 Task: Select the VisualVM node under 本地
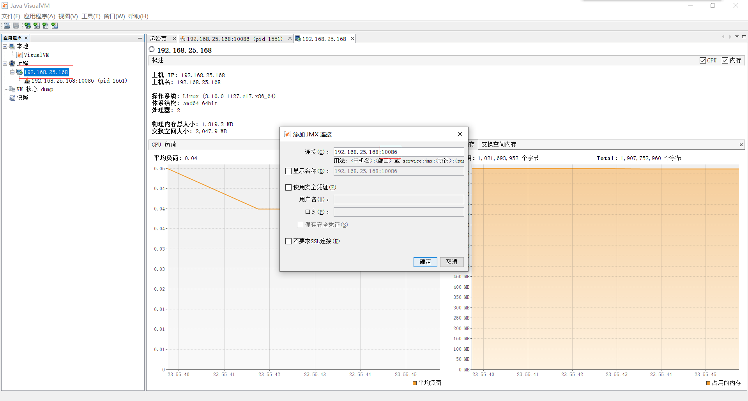(36, 55)
